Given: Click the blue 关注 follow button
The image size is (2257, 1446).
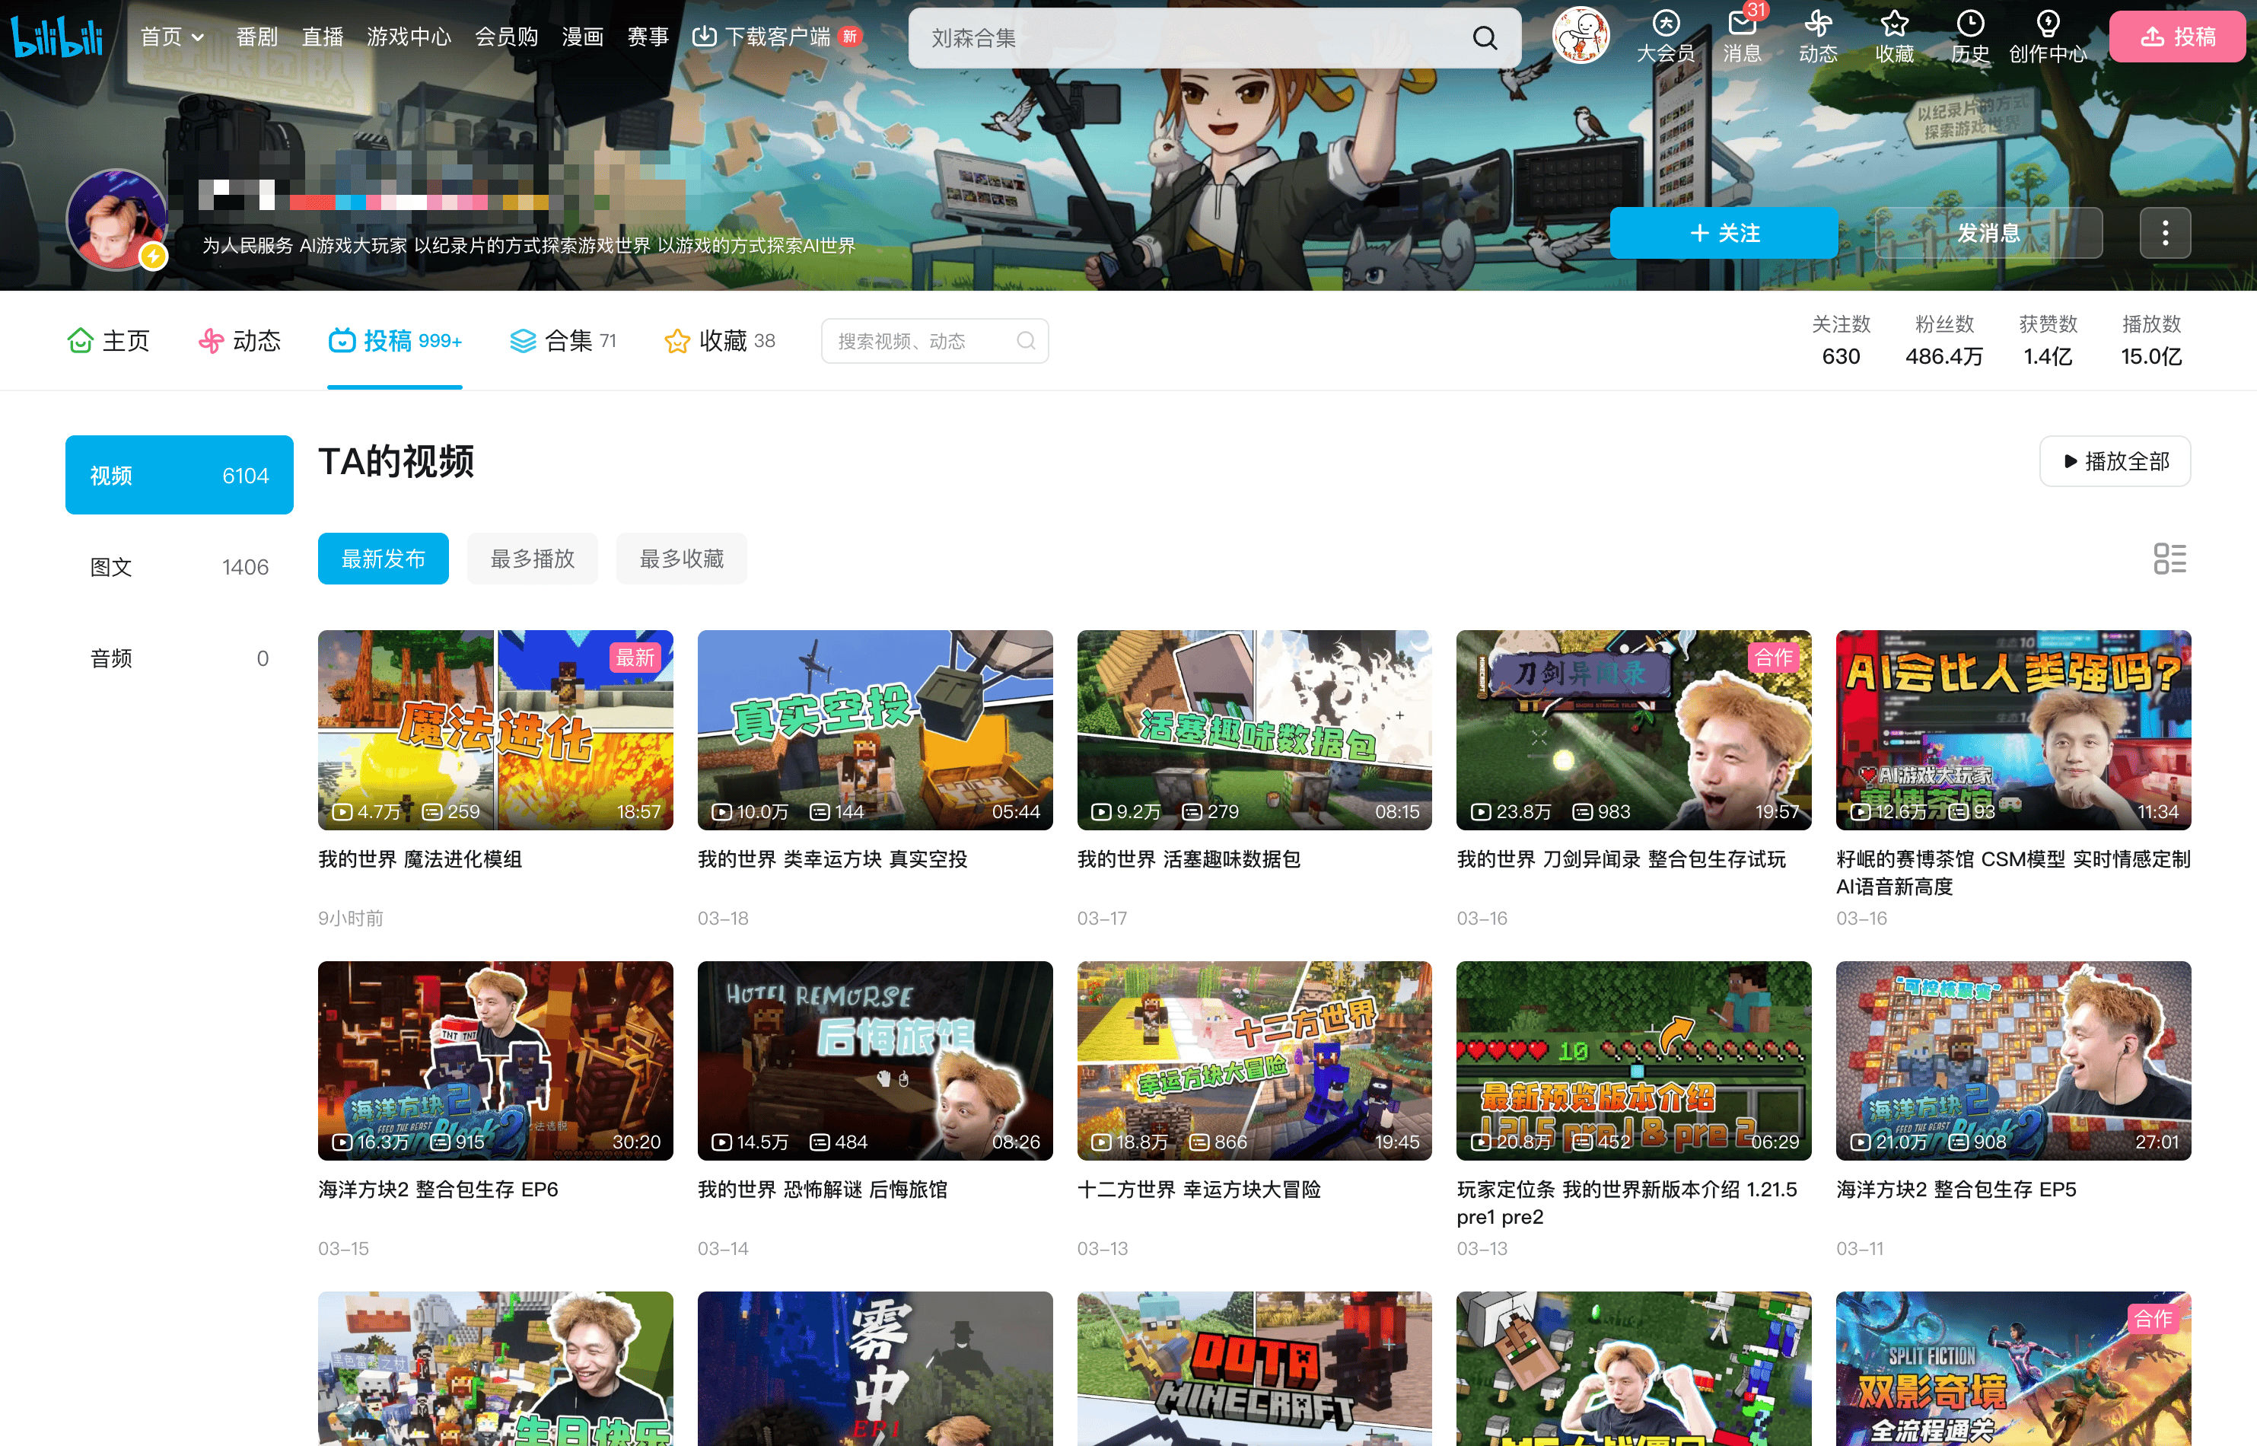Looking at the screenshot, I should point(1723,233).
